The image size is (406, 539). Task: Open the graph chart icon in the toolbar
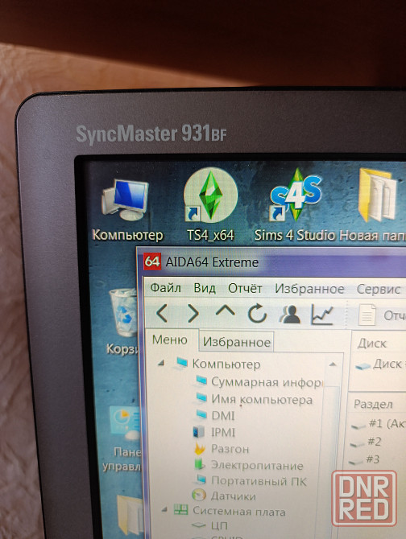coord(321,315)
